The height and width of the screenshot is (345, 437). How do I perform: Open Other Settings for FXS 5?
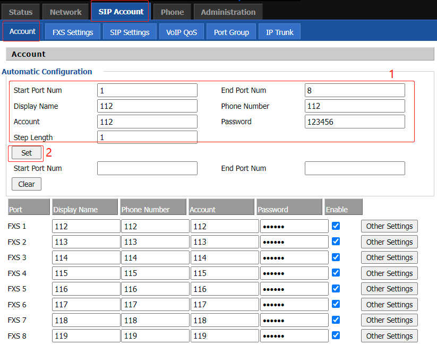(x=389, y=289)
